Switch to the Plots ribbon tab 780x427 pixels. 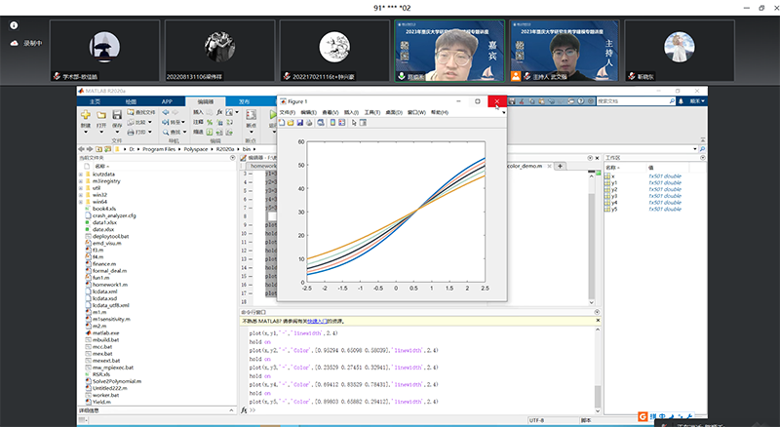(131, 101)
